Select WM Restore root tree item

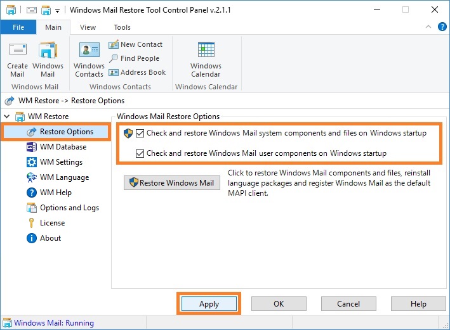(48, 117)
